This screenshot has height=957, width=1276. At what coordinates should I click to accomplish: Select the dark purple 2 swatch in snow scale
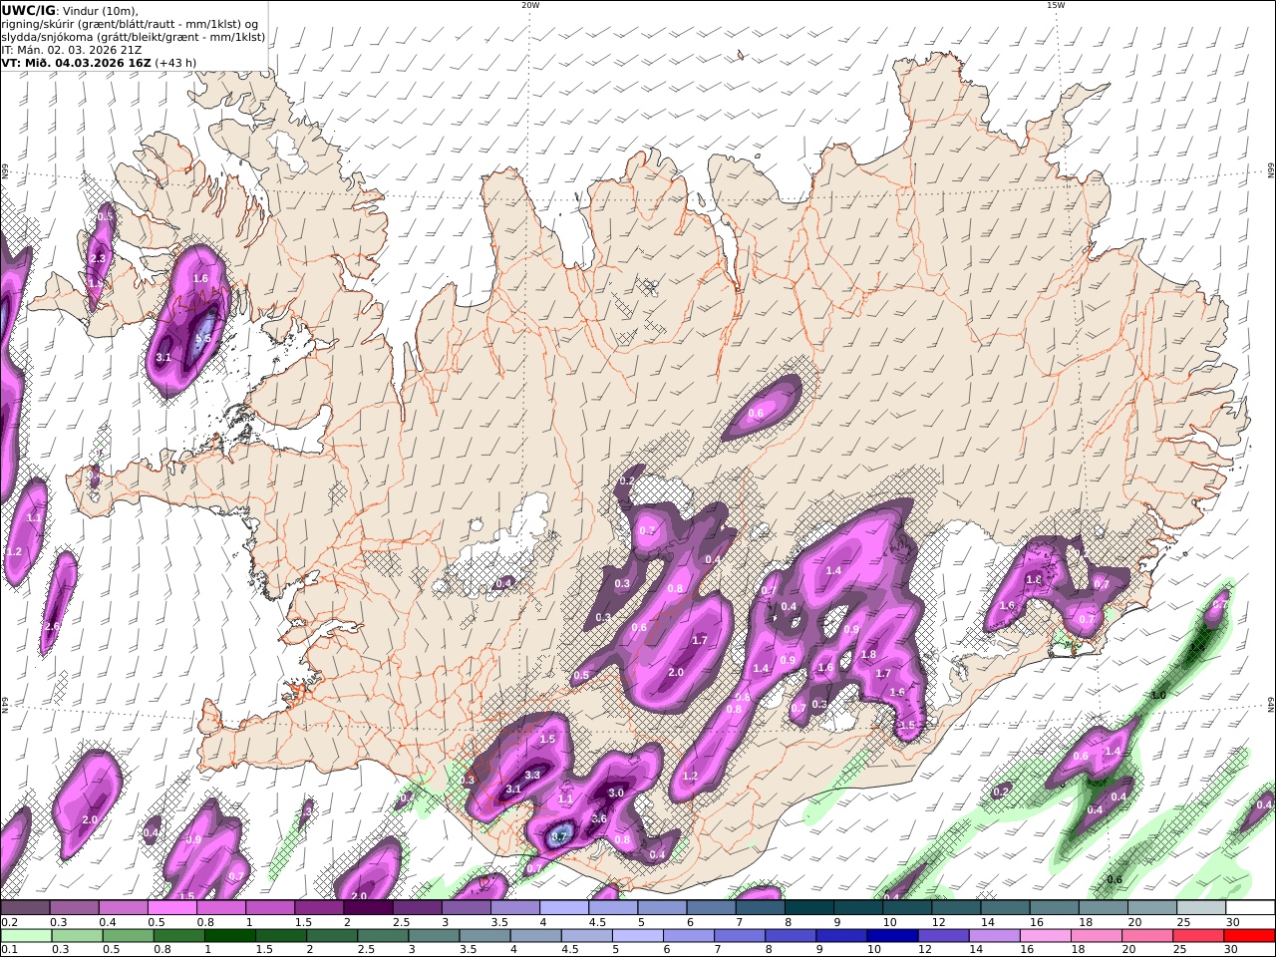368,908
